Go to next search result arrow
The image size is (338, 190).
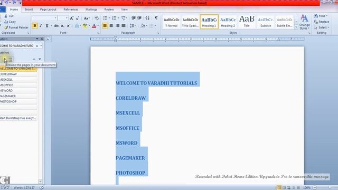point(40,59)
